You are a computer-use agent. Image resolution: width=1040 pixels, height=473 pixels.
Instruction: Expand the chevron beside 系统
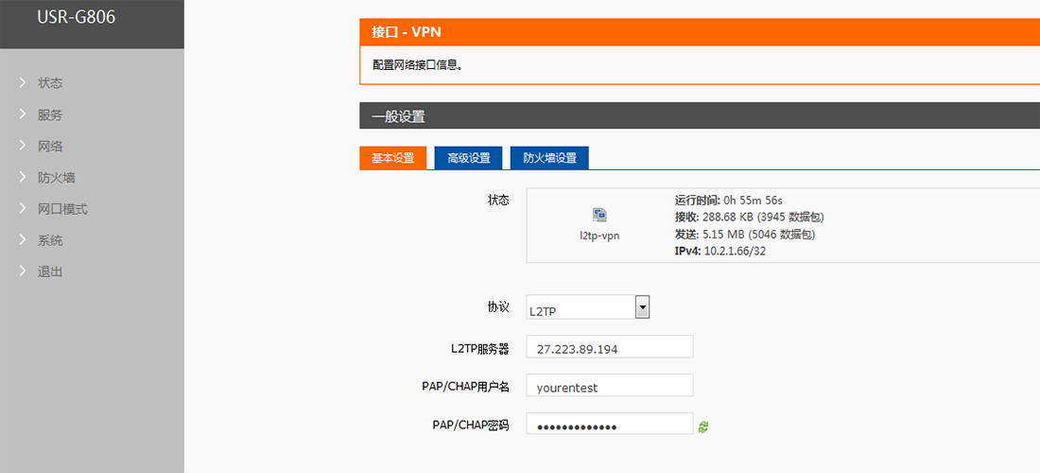coord(23,240)
